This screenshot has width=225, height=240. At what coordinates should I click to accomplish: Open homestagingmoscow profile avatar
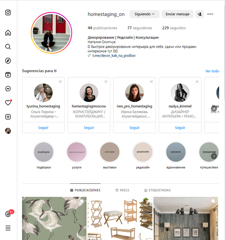pyautogui.click(x=89, y=93)
